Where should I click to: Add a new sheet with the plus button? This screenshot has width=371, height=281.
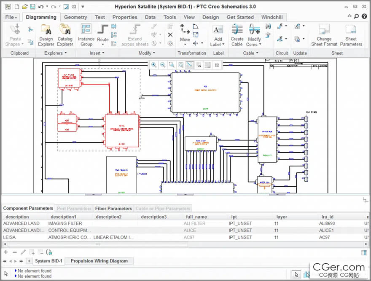29,261
